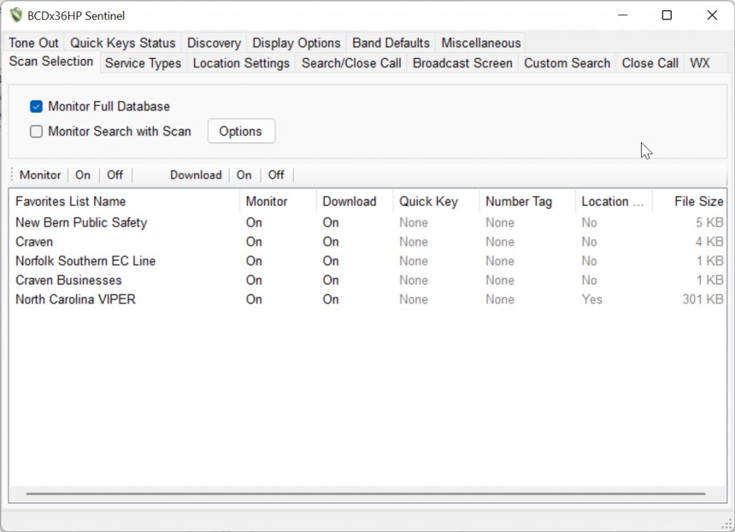Open the Band Defaults tab
735x532 pixels.
tap(390, 43)
